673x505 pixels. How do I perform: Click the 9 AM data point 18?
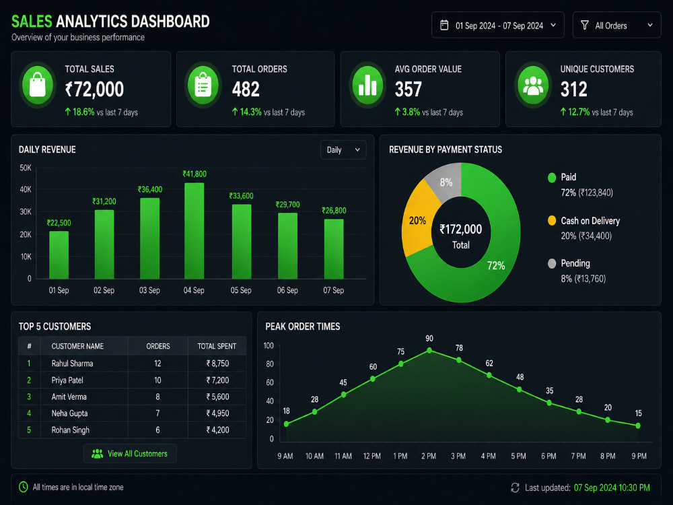tap(287, 424)
